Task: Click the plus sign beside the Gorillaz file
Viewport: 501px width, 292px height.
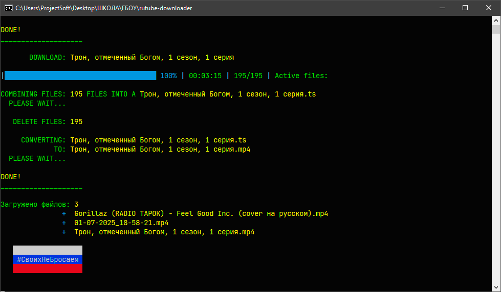Action: pyautogui.click(x=64, y=213)
